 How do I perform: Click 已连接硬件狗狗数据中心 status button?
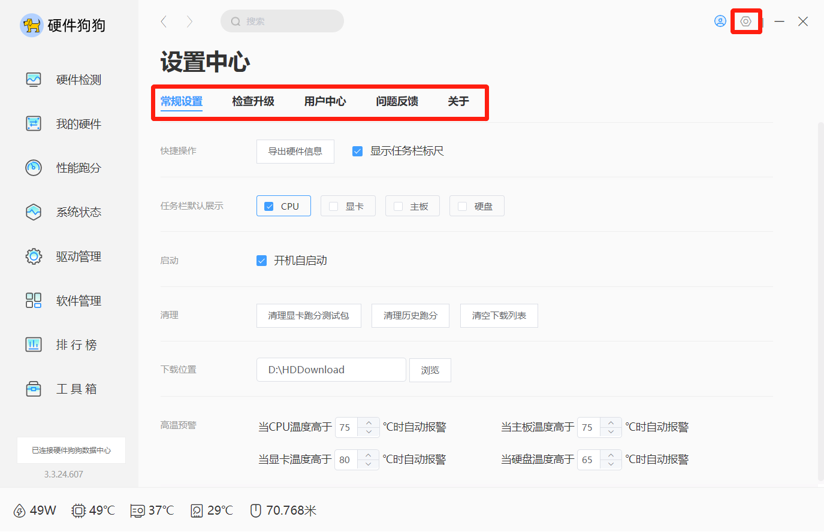pos(71,451)
